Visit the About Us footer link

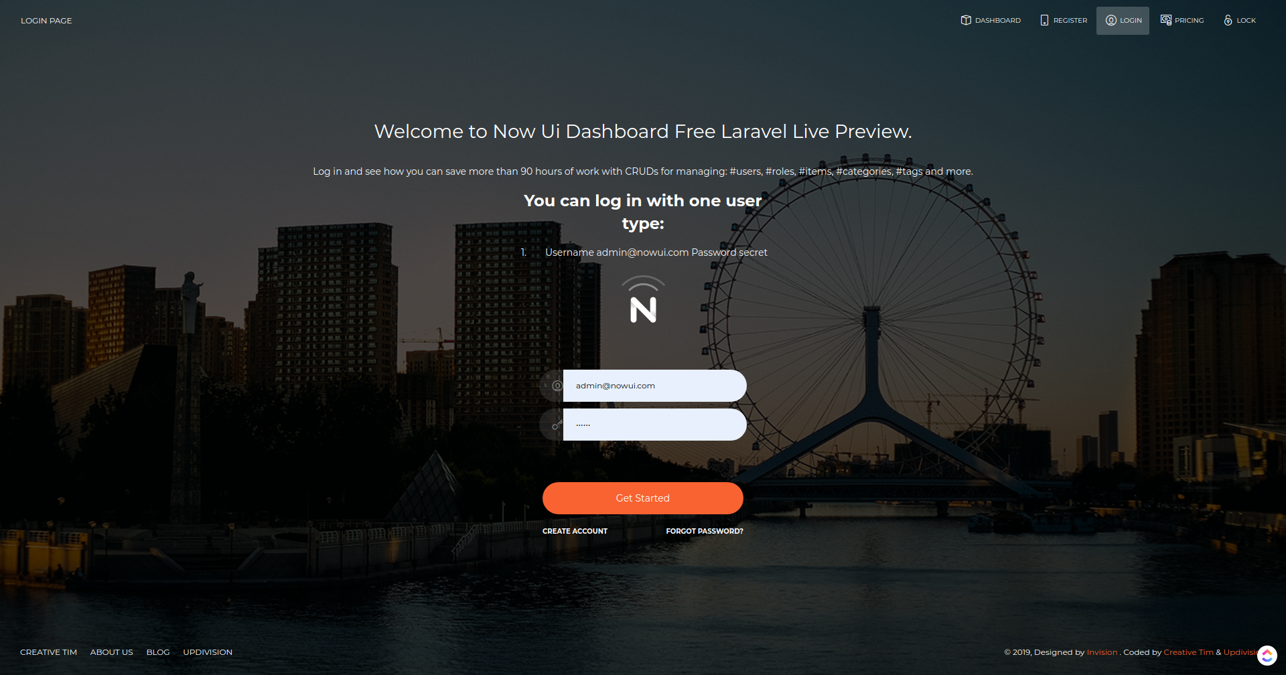pyautogui.click(x=111, y=652)
